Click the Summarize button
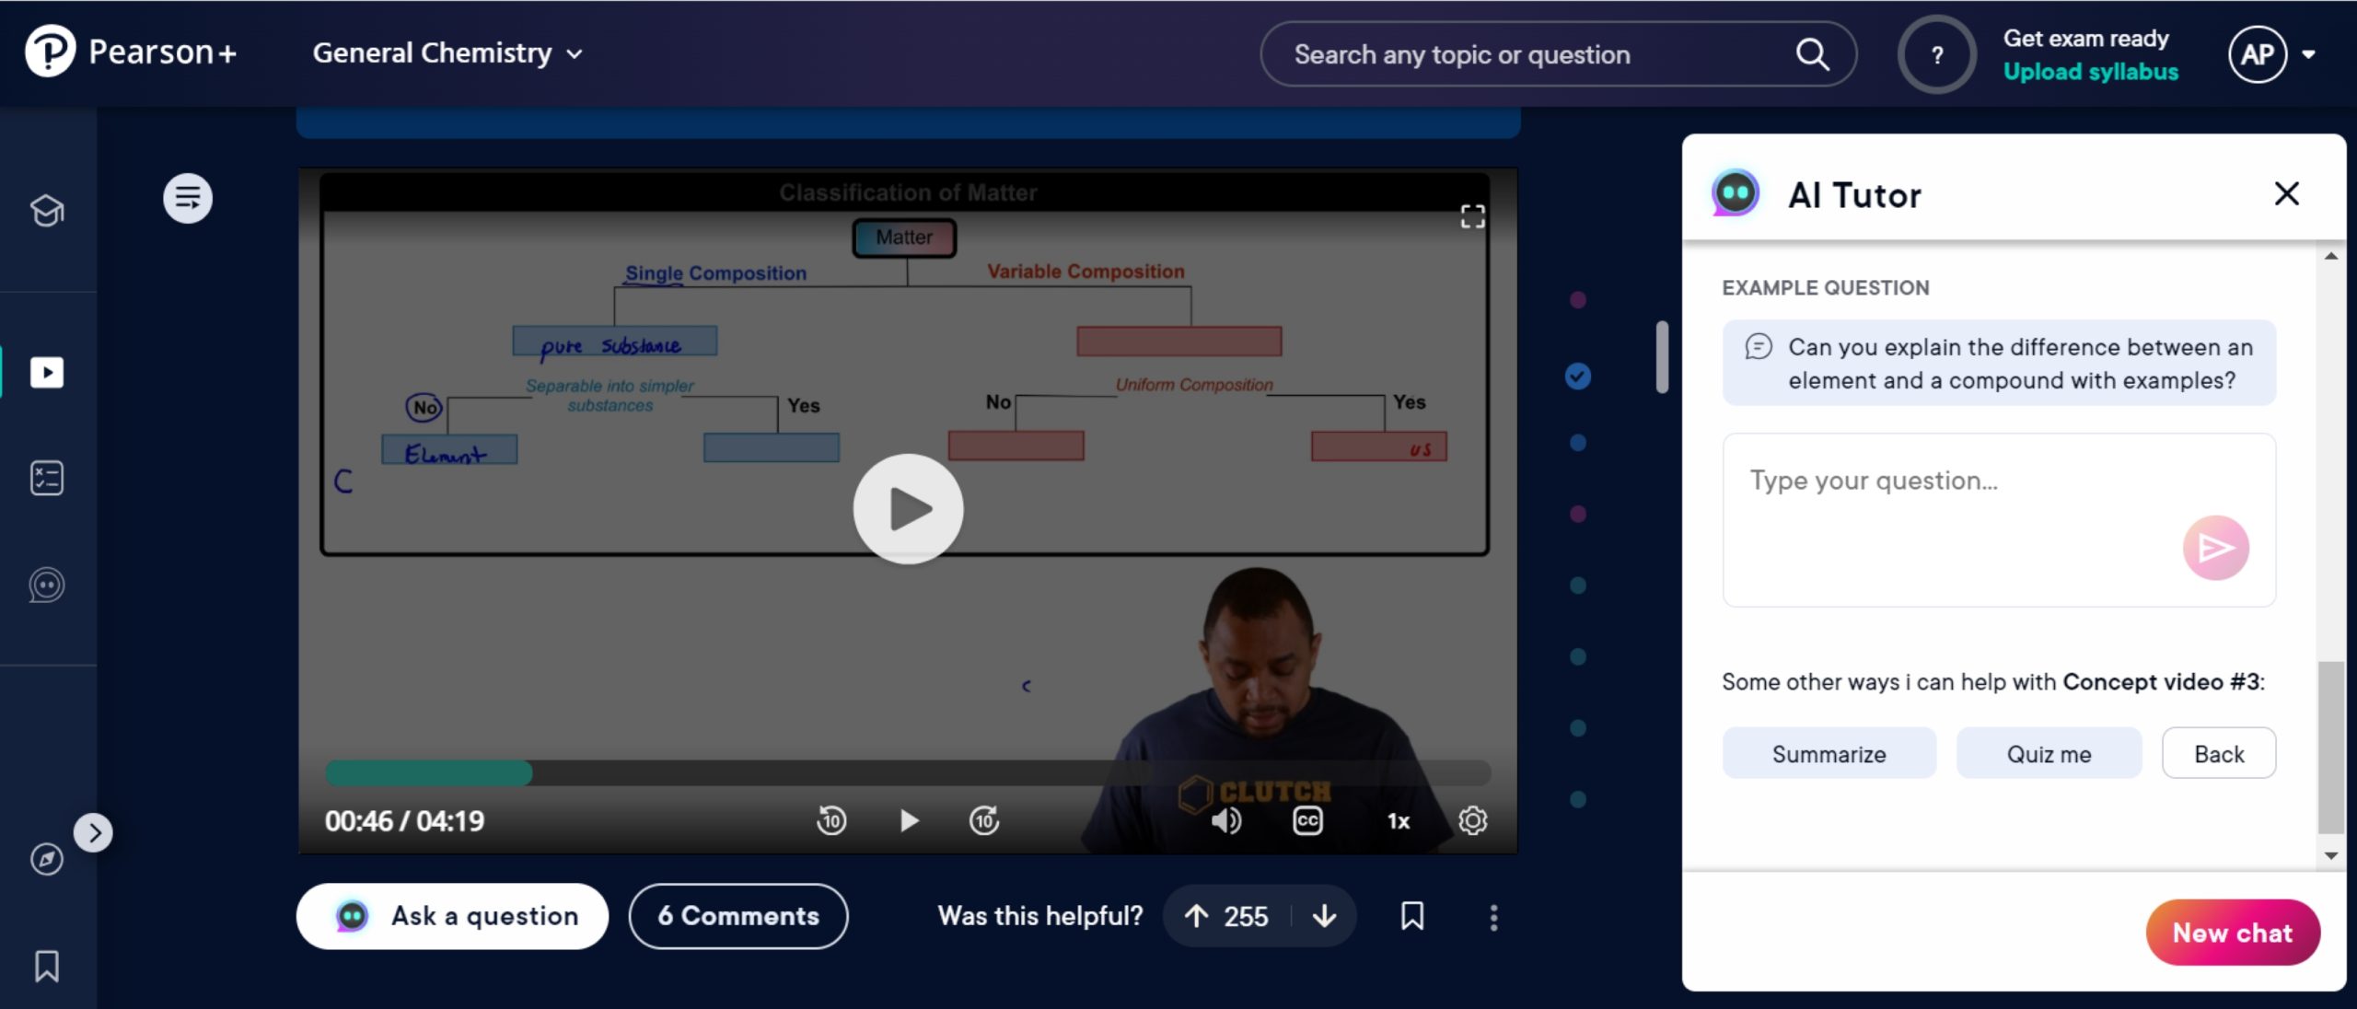Viewport: 2357px width, 1009px height. click(x=1829, y=754)
